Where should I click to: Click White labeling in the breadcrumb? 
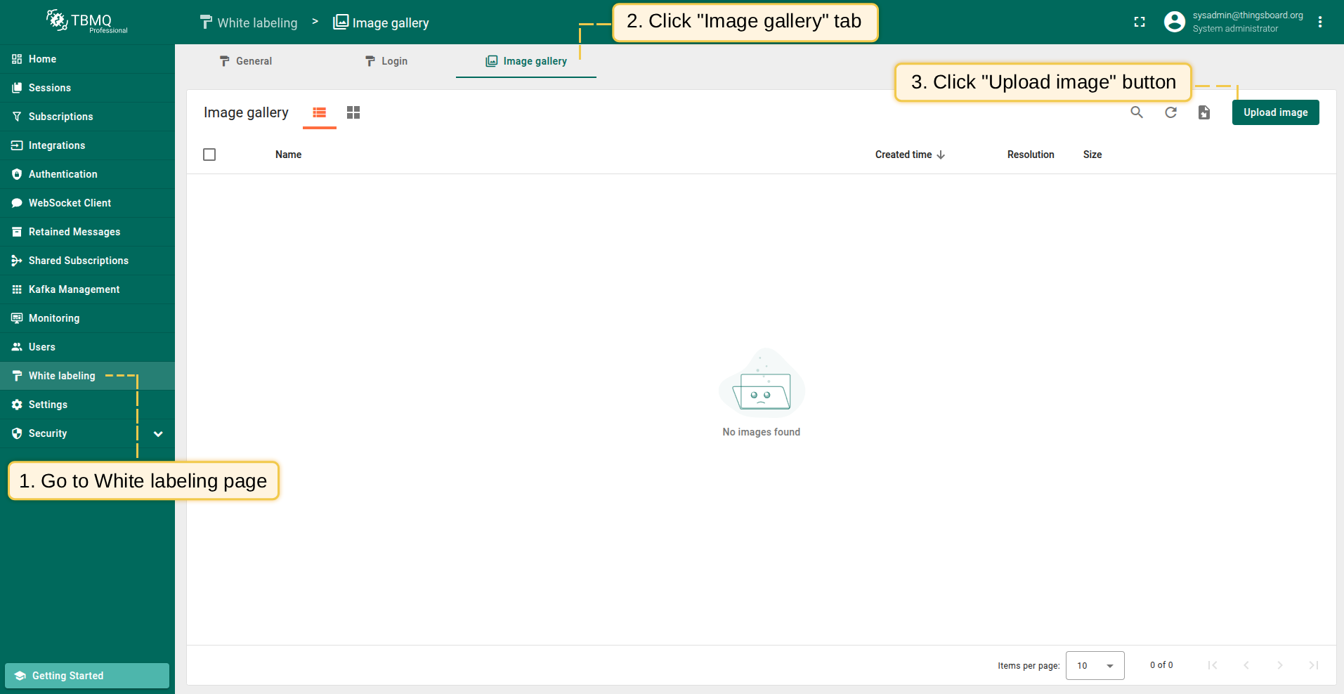tap(249, 22)
